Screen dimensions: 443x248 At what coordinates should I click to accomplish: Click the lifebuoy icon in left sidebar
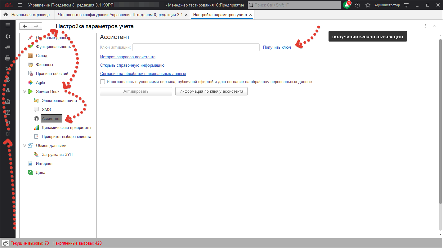[8, 36]
